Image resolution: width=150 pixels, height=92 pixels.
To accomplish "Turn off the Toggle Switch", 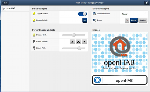I will click(82, 14).
